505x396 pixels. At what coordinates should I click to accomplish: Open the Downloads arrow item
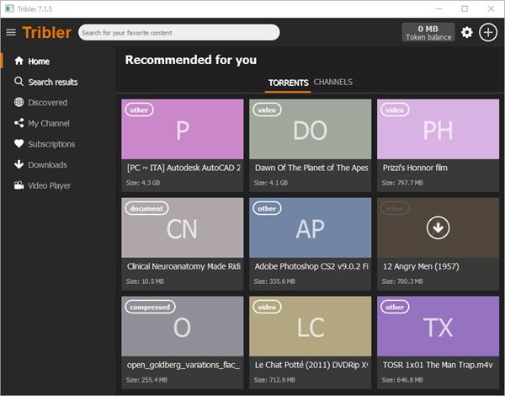click(40, 164)
